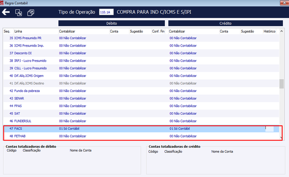The height and width of the screenshot is (177, 289).
Task: Click the credit totals Classificação header
Action: point(173,152)
